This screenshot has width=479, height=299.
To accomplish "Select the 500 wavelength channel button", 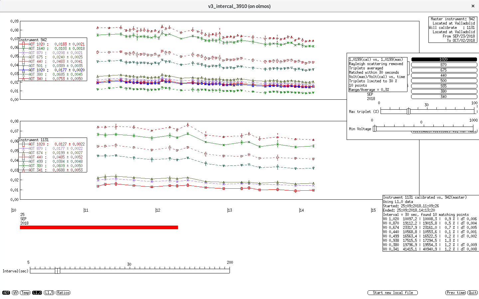I will pos(444,81).
